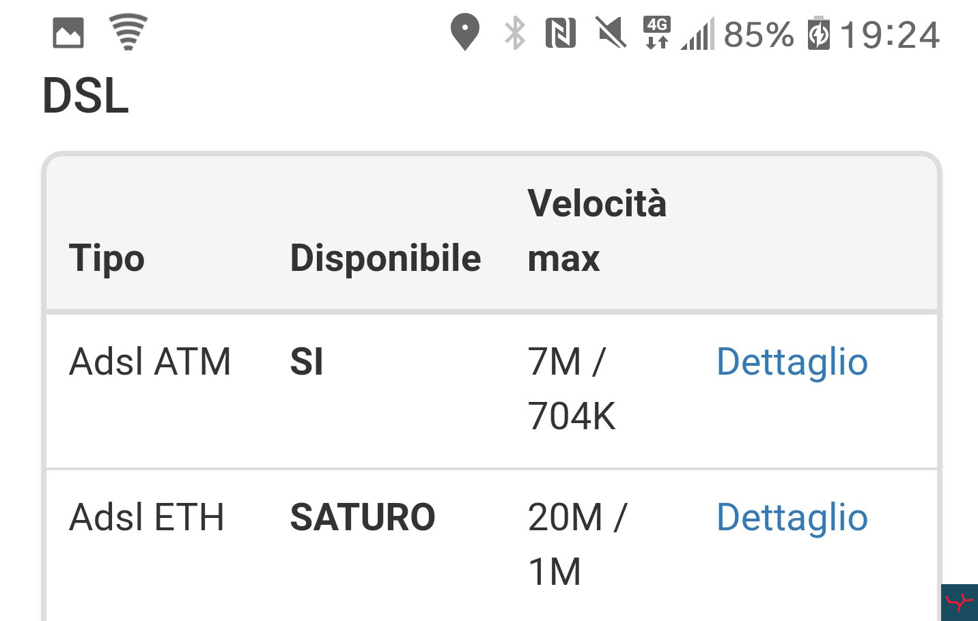Tap the 4G data indicator icon
Viewport: 978px width, 621px height.
(x=657, y=33)
